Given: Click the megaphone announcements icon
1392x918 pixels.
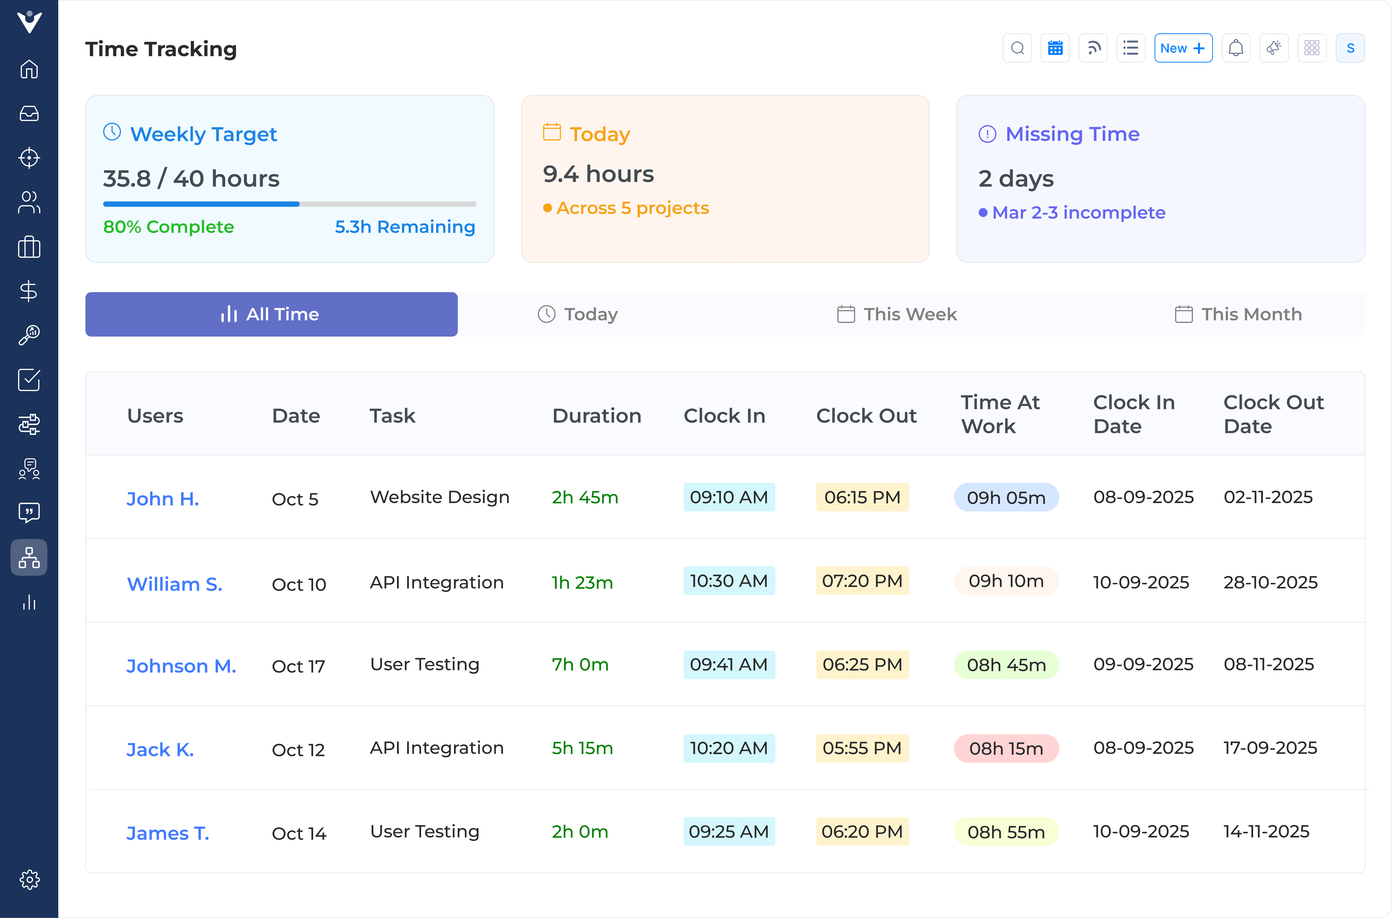Looking at the screenshot, I should tap(1274, 47).
